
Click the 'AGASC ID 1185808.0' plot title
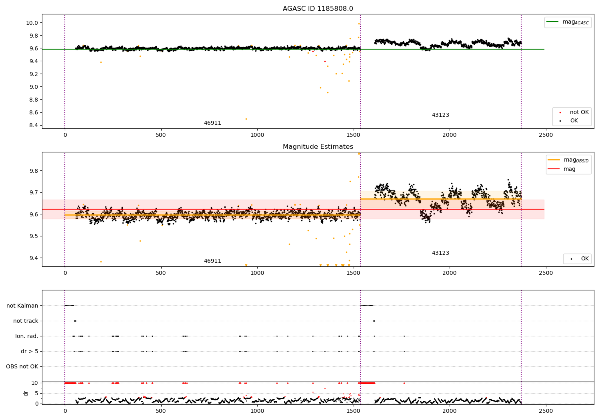pos(318,9)
